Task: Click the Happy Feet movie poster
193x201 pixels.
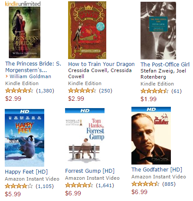Action: (x=24, y=138)
